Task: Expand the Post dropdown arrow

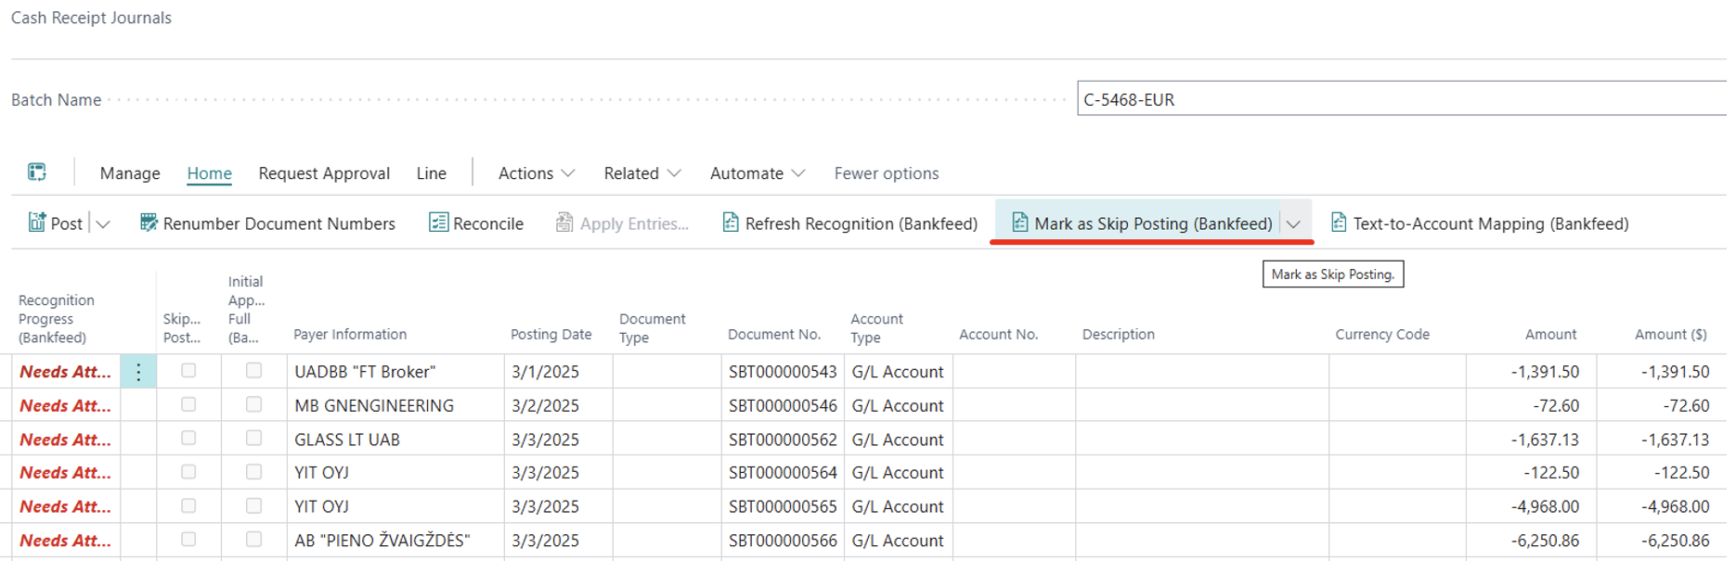Action: [x=103, y=223]
